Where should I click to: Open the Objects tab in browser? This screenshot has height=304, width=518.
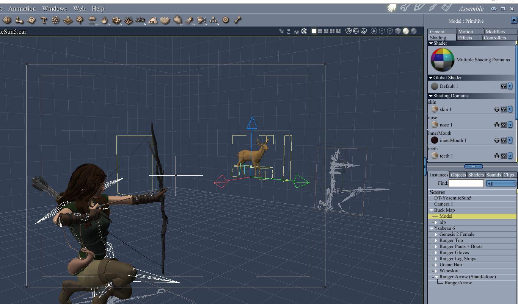pos(458,175)
